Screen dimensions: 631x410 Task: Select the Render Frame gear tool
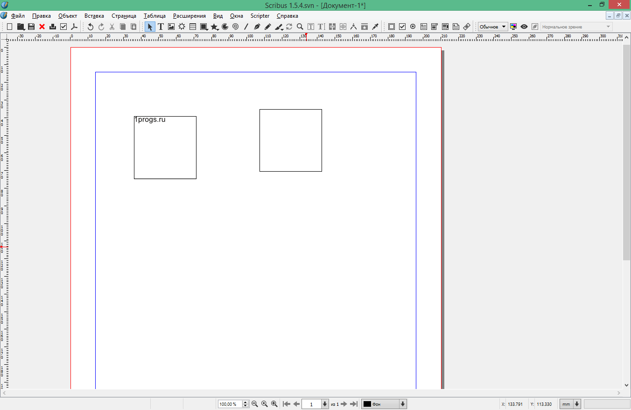pos(182,27)
